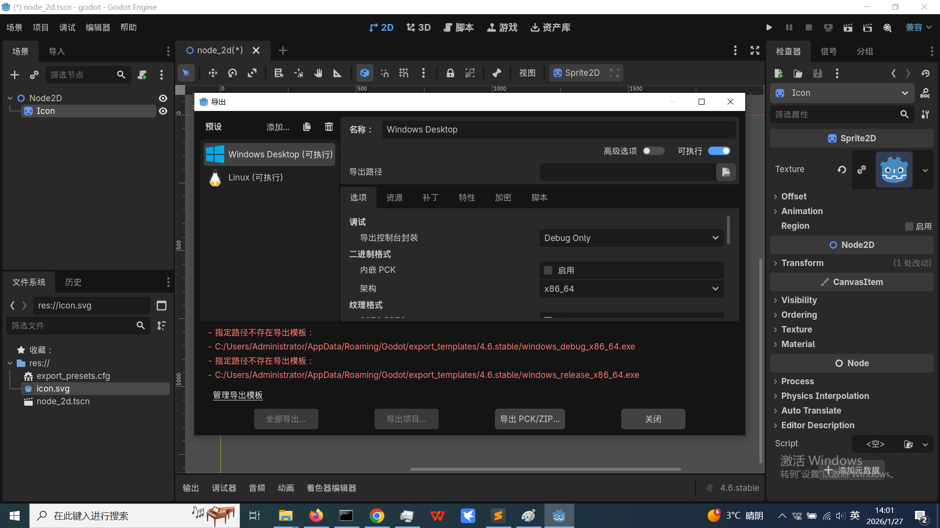
Task: Click the Godot icon texture thumbnail
Action: (x=893, y=170)
